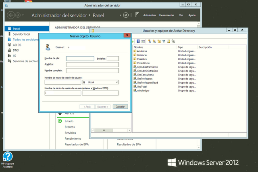Open notifications flag in Server Manager
The width and height of the screenshot is (258, 172).
click(x=137, y=15)
